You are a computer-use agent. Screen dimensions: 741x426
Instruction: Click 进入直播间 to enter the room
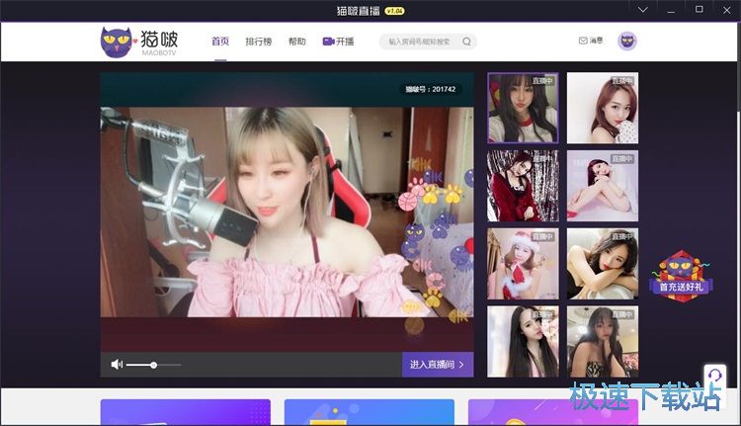coord(438,365)
